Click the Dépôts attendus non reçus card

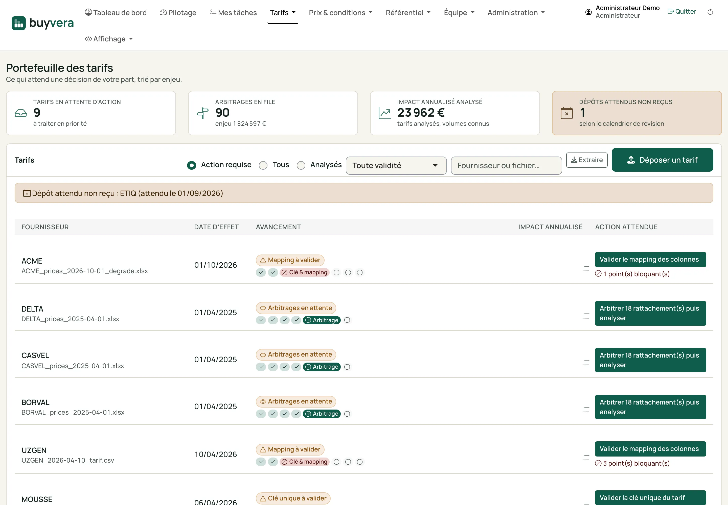[637, 113]
